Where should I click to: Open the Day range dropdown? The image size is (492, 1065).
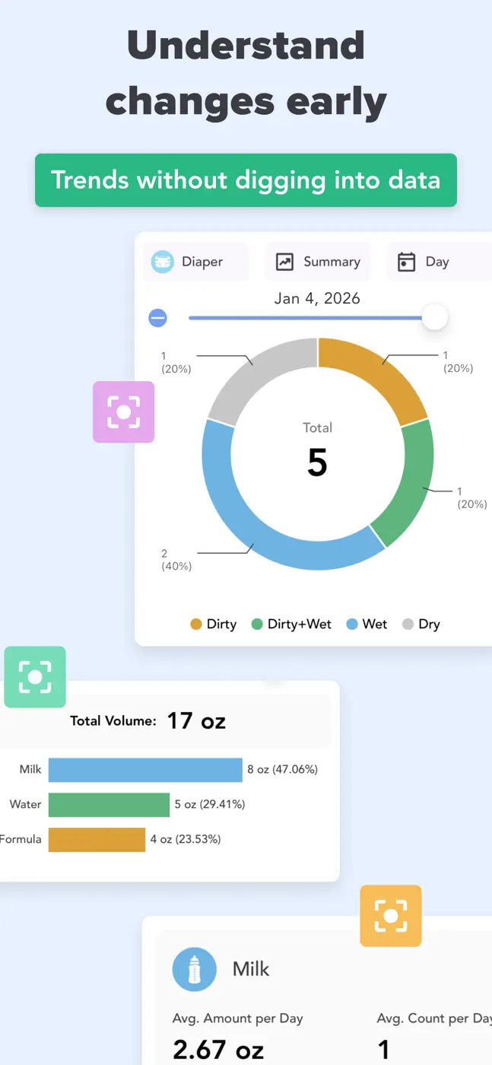click(439, 262)
